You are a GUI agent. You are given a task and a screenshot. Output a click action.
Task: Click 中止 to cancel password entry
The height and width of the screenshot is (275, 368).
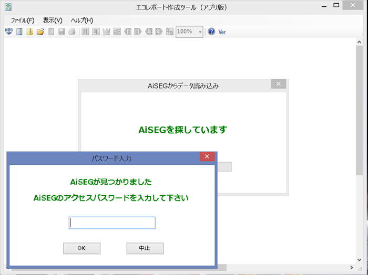(x=145, y=248)
